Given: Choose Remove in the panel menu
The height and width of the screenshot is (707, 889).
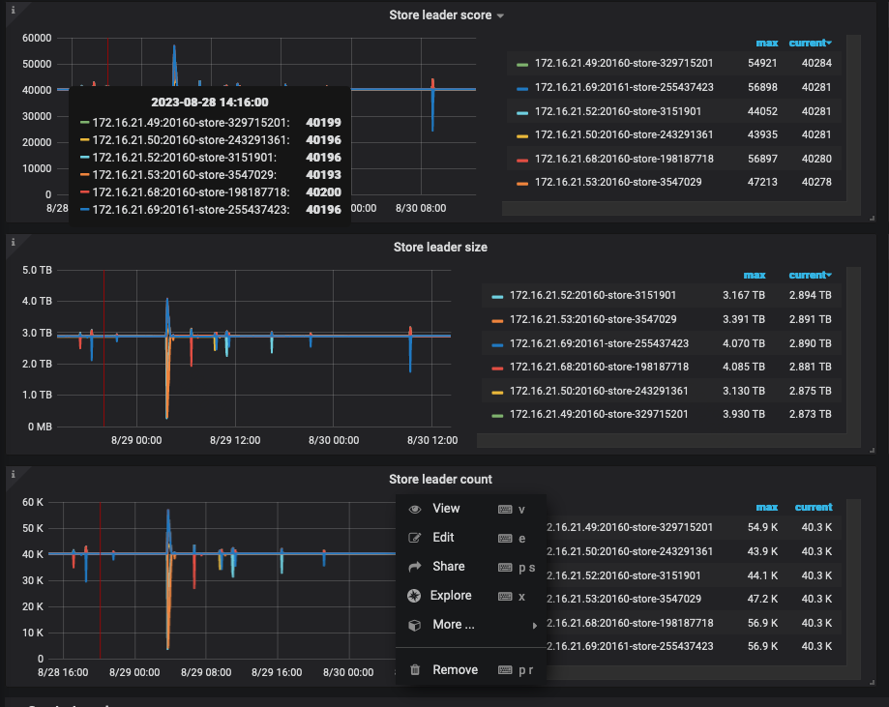Looking at the screenshot, I should [456, 669].
